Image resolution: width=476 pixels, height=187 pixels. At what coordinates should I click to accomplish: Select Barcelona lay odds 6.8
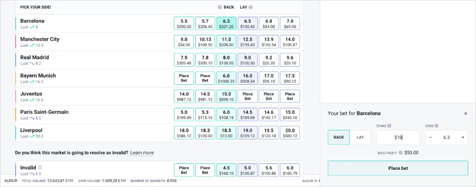click(x=269, y=24)
